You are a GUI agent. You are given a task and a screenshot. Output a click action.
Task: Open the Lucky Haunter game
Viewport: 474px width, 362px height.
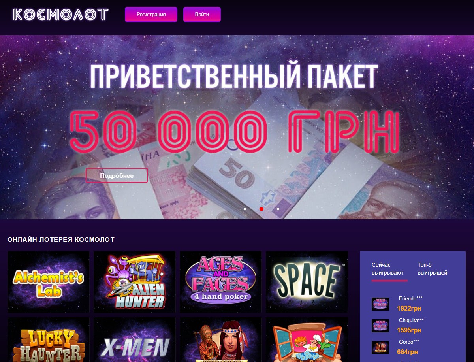click(49, 340)
